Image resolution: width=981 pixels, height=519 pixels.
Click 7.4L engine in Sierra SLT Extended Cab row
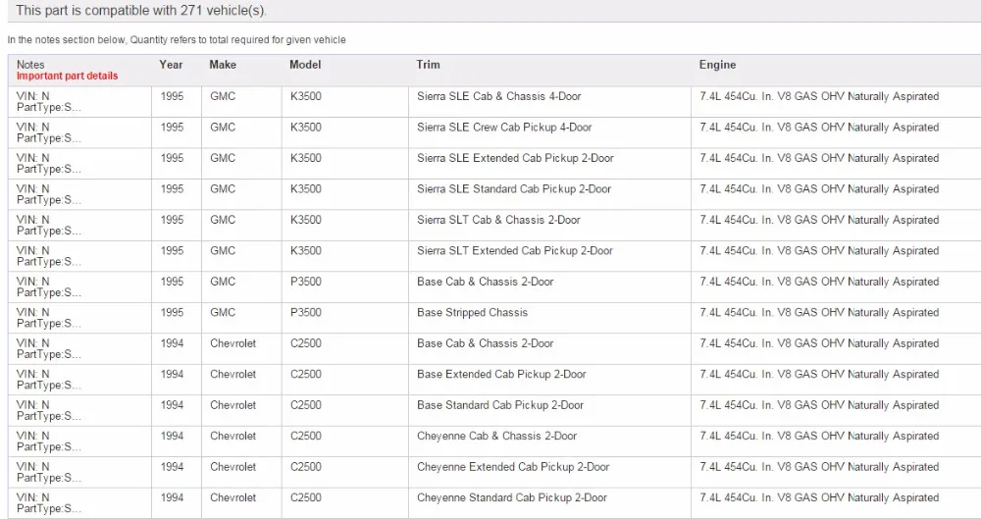[819, 250]
